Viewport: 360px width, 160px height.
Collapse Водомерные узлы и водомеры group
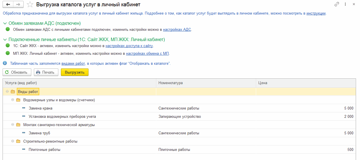pyautogui.click(x=13, y=100)
